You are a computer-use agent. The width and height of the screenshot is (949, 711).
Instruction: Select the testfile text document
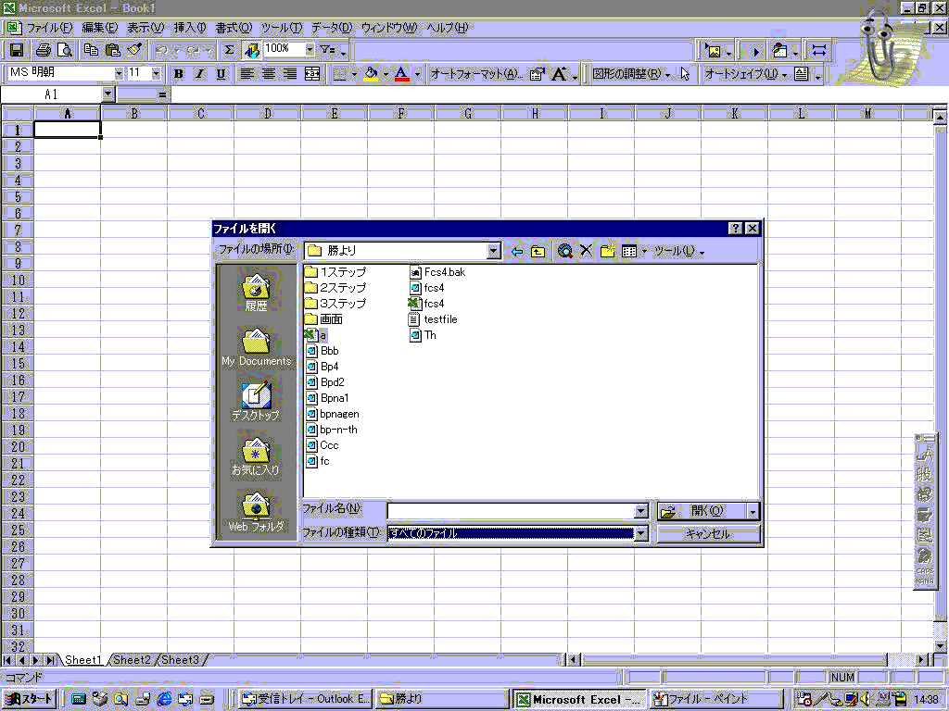[x=434, y=319]
